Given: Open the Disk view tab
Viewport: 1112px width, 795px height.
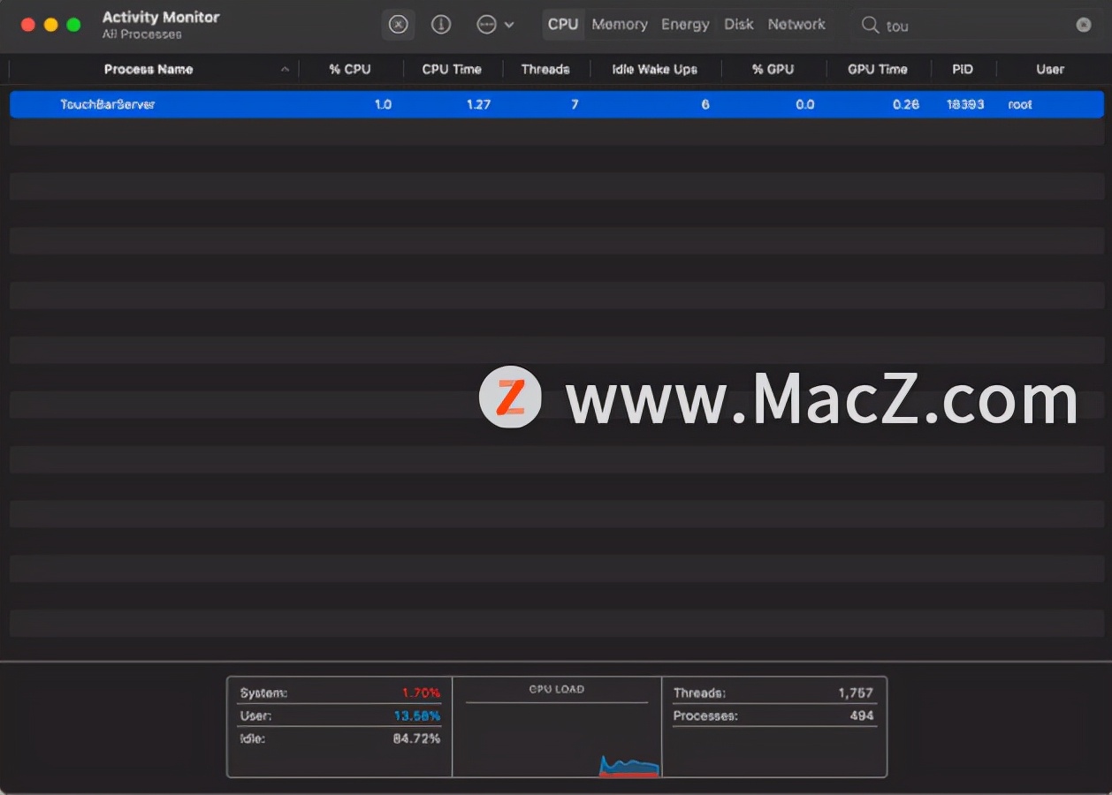Looking at the screenshot, I should (x=739, y=24).
